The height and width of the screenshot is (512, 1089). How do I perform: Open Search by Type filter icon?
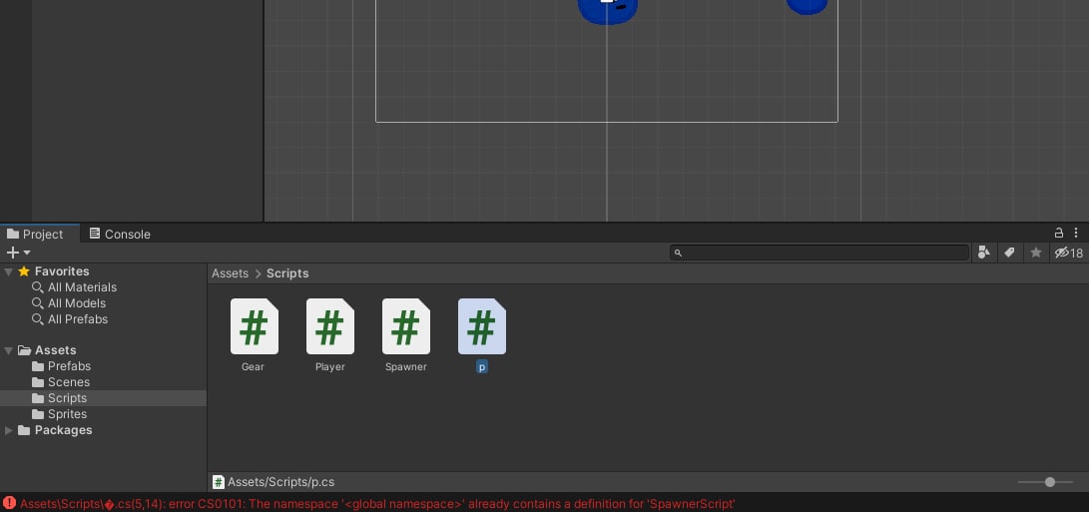point(983,253)
